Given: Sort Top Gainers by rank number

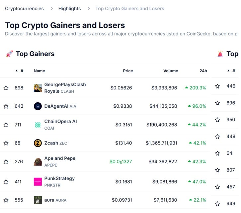Looking at the screenshot, I should [x=20, y=71].
